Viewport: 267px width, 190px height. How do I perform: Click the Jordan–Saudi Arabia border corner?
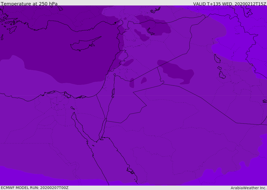click(147, 106)
